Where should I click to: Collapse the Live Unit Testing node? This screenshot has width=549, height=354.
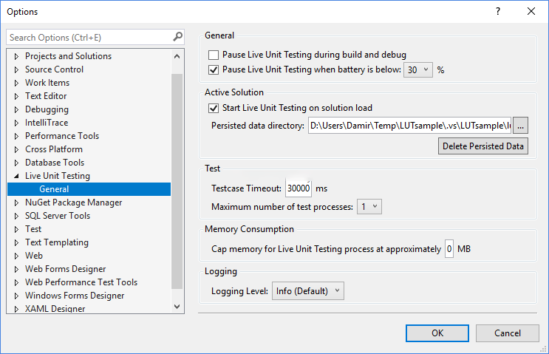click(16, 176)
